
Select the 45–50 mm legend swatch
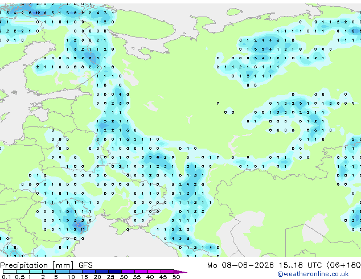(167, 272)
